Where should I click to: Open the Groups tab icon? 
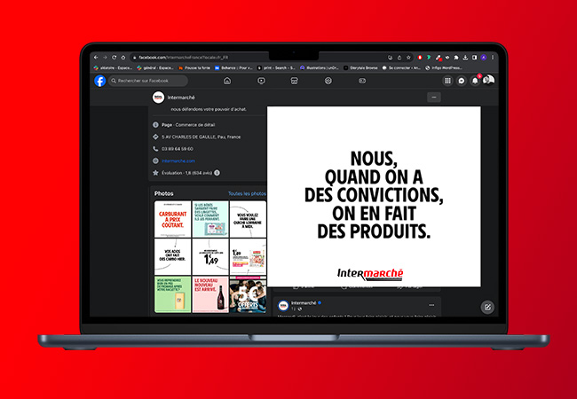328,81
